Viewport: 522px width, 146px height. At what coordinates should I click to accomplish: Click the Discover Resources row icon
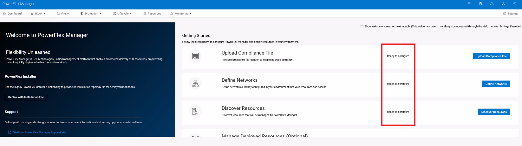(195, 111)
